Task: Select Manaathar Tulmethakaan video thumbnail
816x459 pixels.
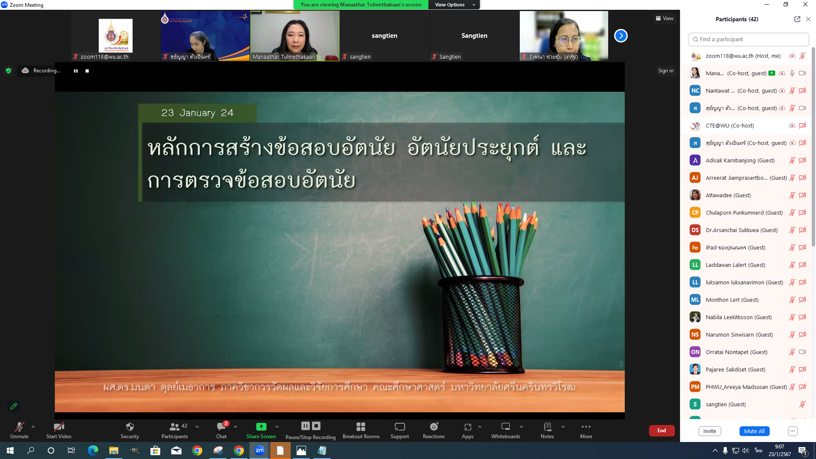Action: [295, 36]
